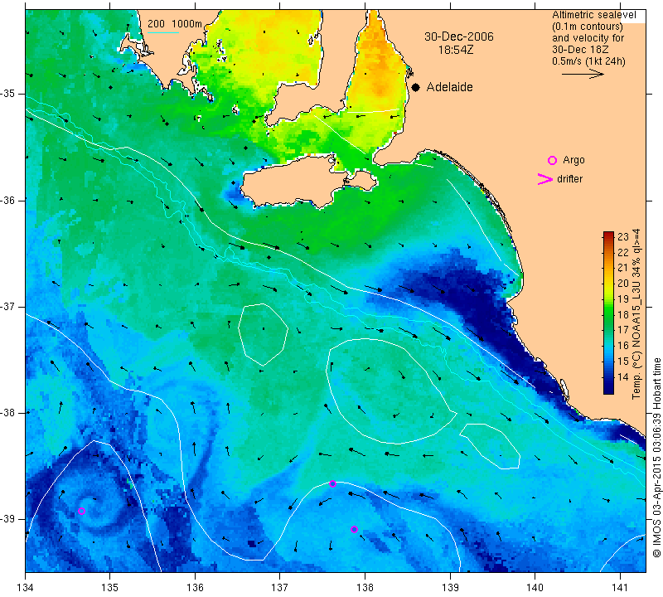Screen dimensions: 663x597
Task: Click the 136 longitude axis label
Action: coord(195,587)
